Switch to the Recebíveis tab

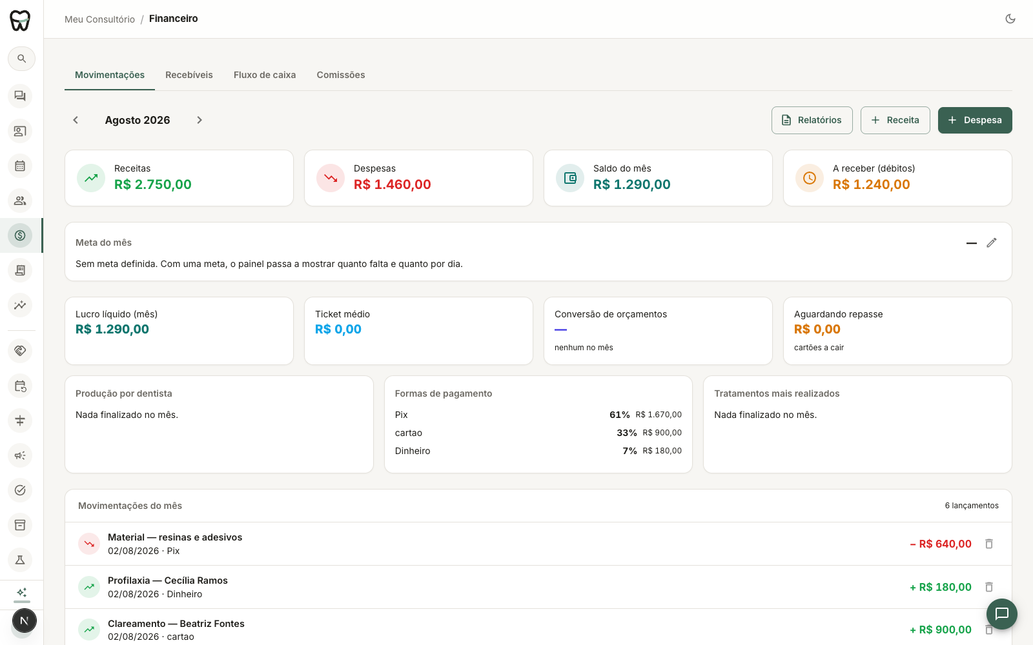tap(189, 75)
